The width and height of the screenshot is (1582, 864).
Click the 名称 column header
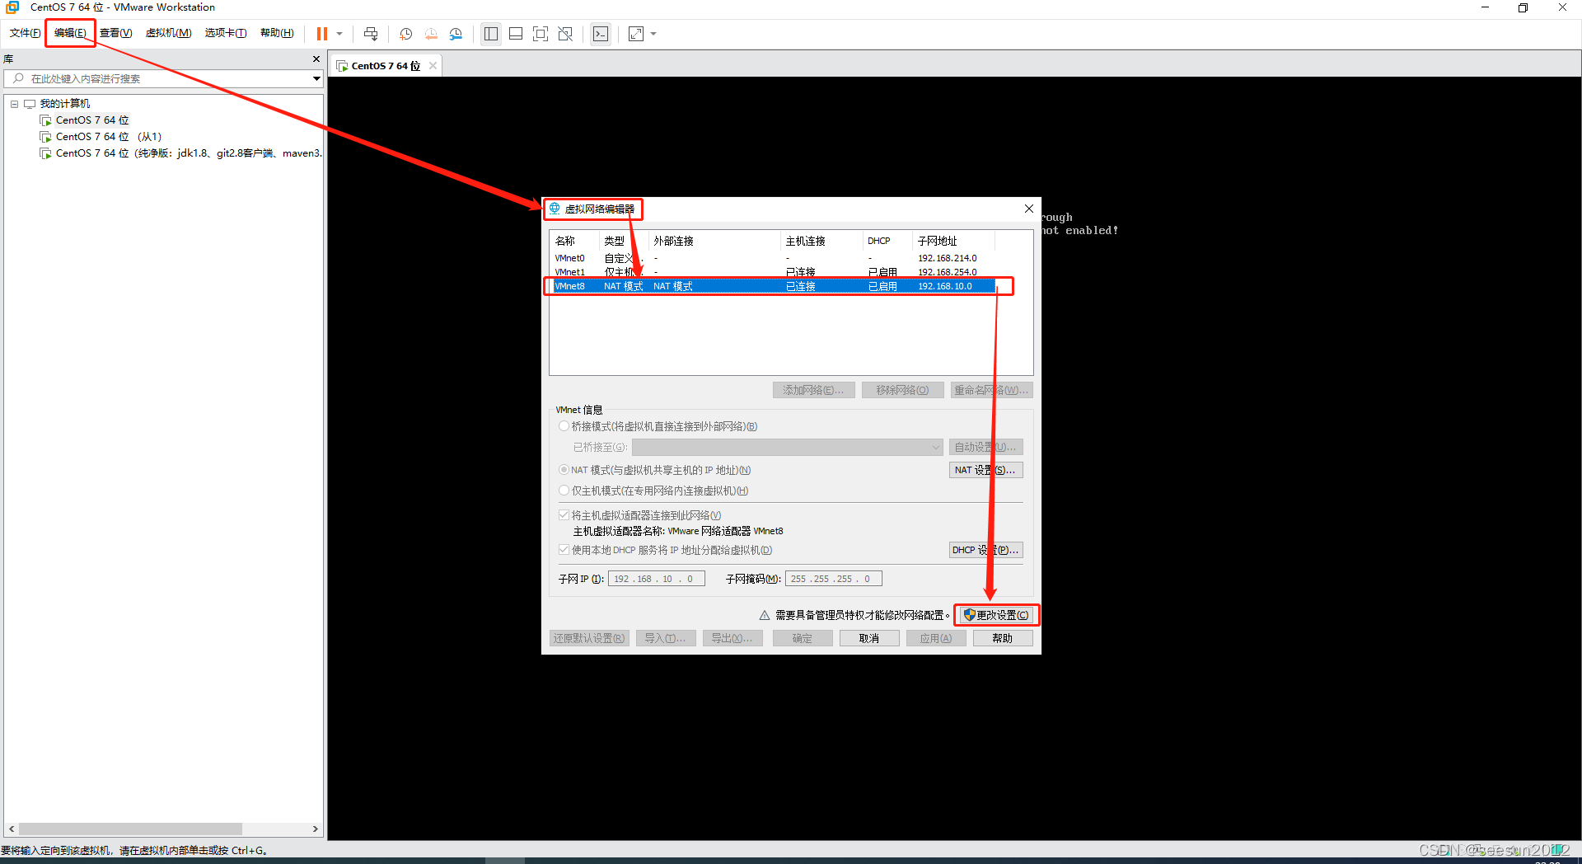(x=574, y=241)
